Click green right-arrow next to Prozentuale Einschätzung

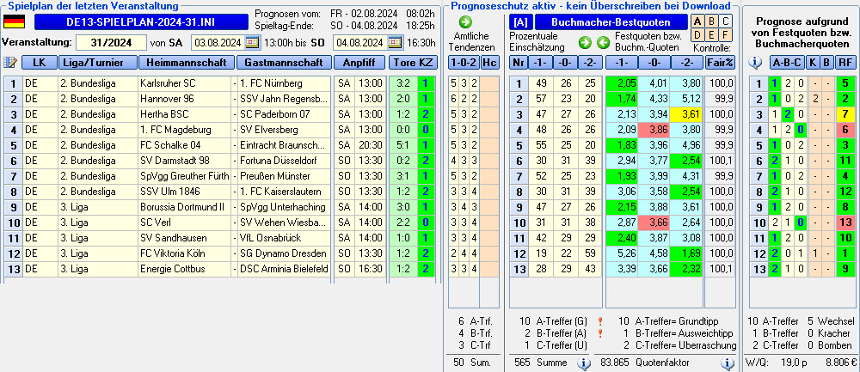pos(585,43)
